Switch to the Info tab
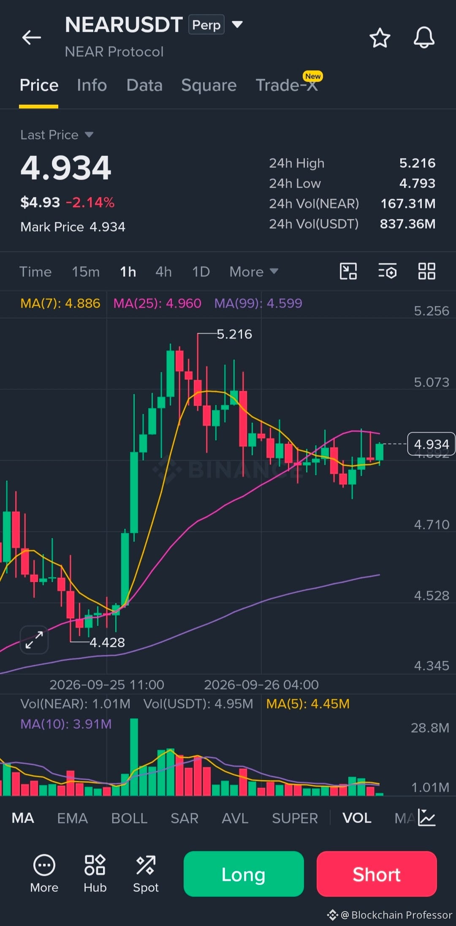This screenshot has width=456, height=926. coord(92,85)
